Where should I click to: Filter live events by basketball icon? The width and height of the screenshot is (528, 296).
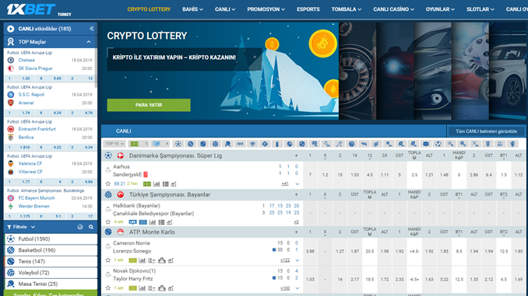(x=191, y=144)
